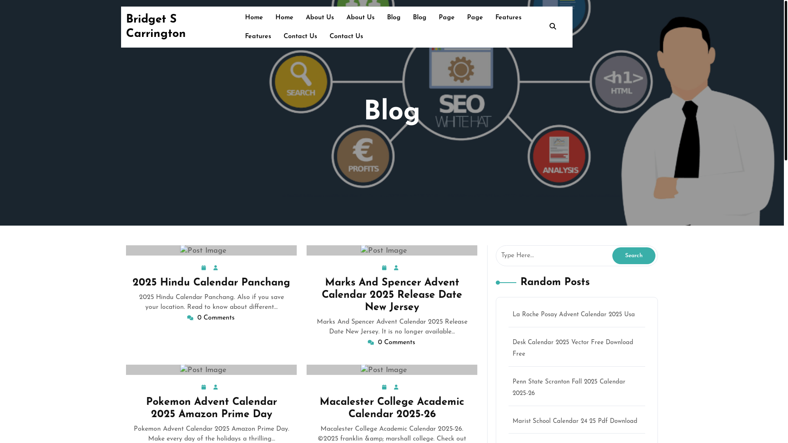Click calendar icon under Marks And Spencer post
This screenshot has height=443, width=788.
click(384, 268)
